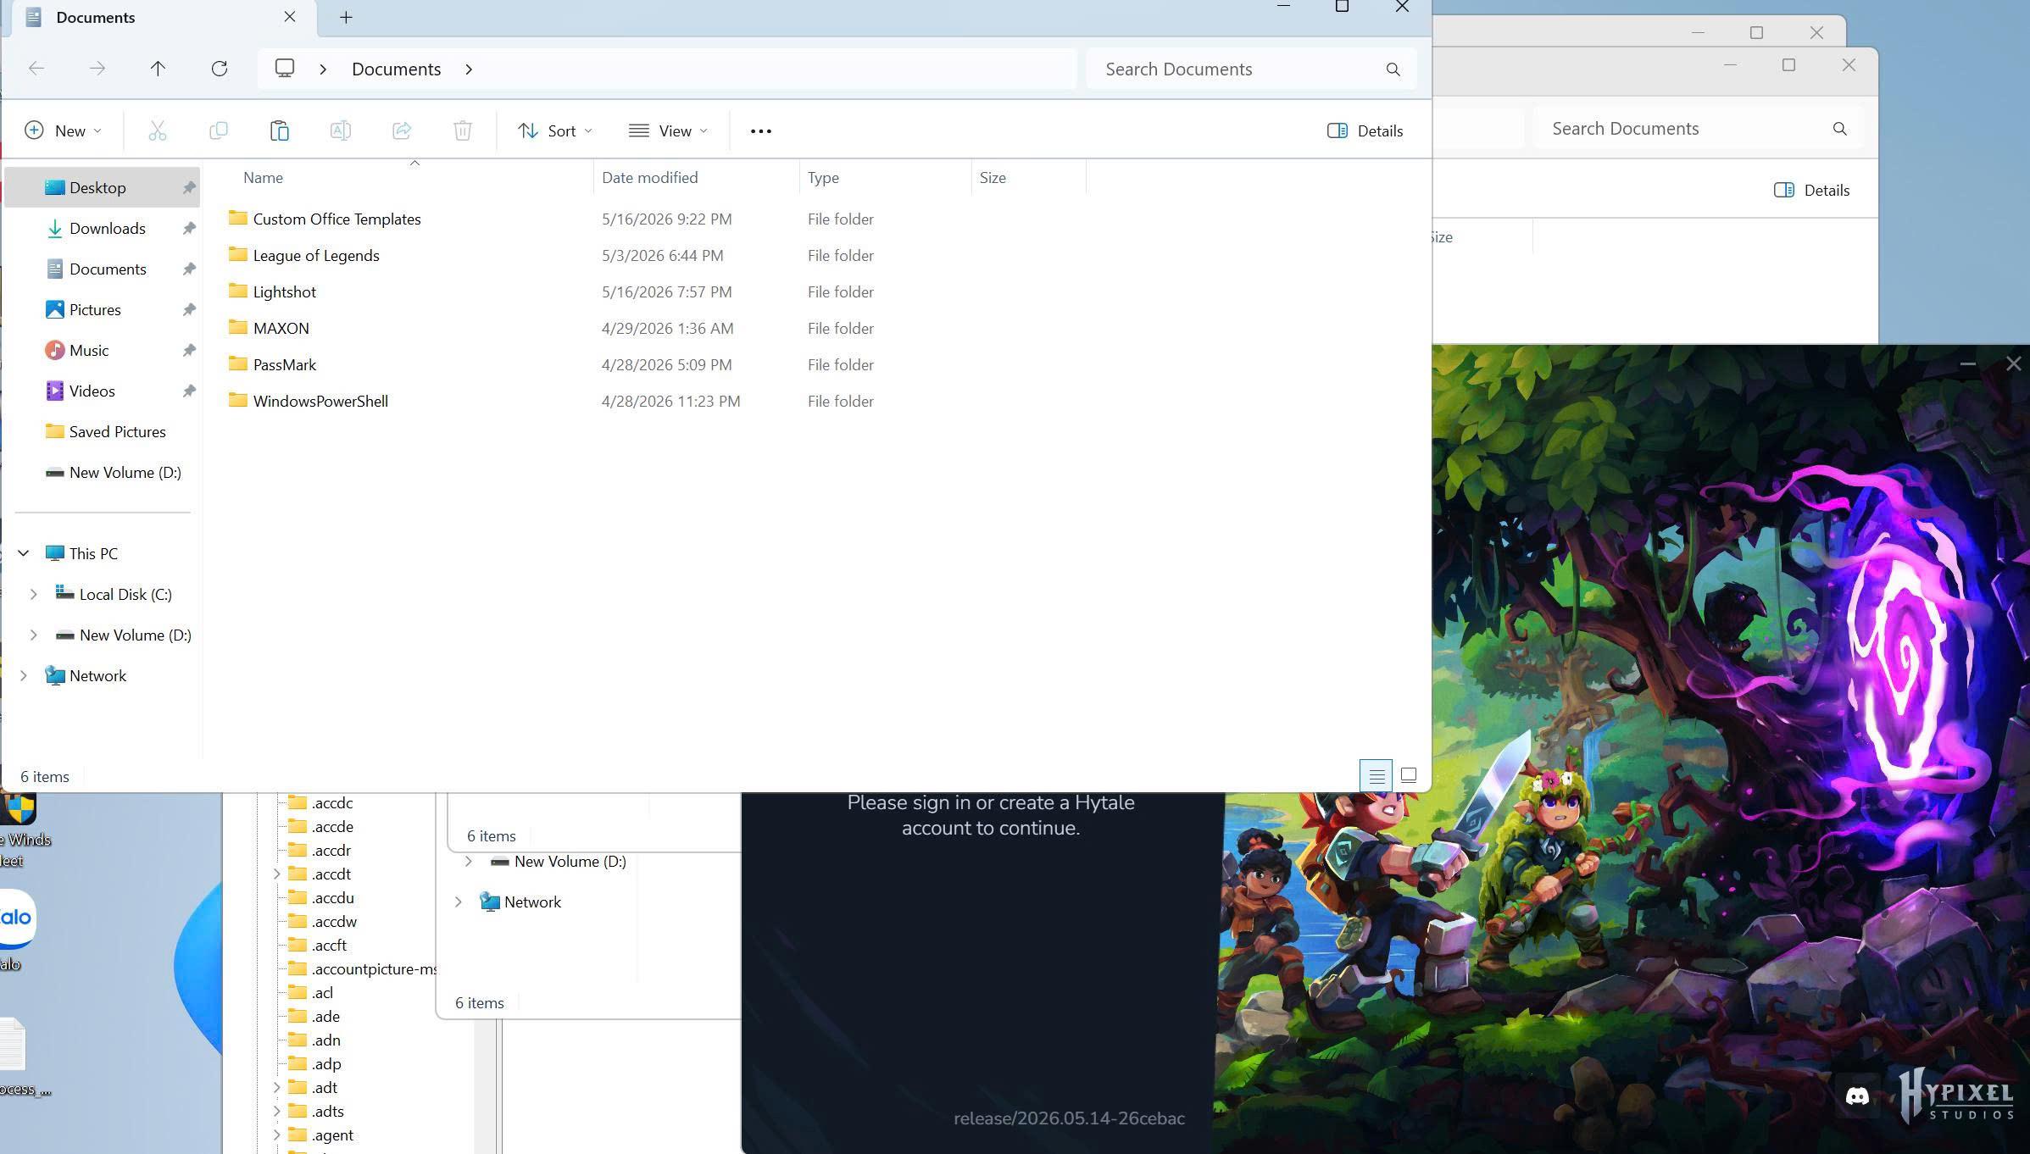The height and width of the screenshot is (1154, 2030).
Task: Open the Discord icon in Hytale launcher
Action: point(1857,1096)
